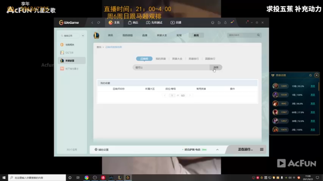Open the 我的战绩 tab
This screenshot has width=323, height=181.
[x=128, y=35]
